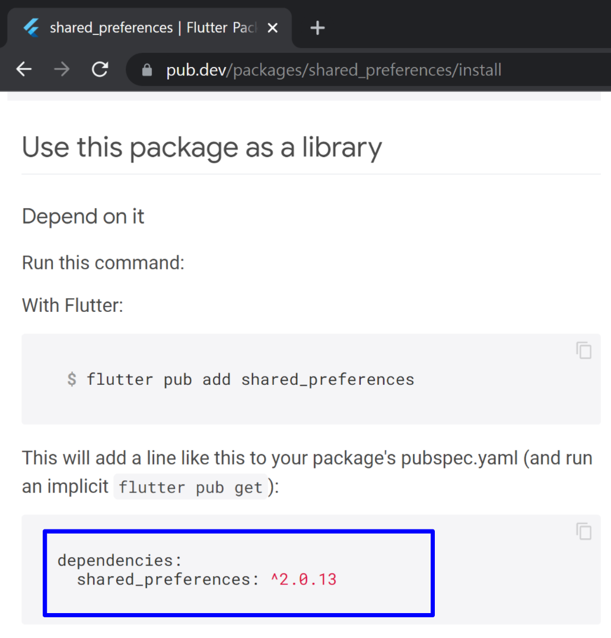This screenshot has width=611, height=638.
Task: Click the red ^2.0.13 version text
Action: (x=304, y=579)
